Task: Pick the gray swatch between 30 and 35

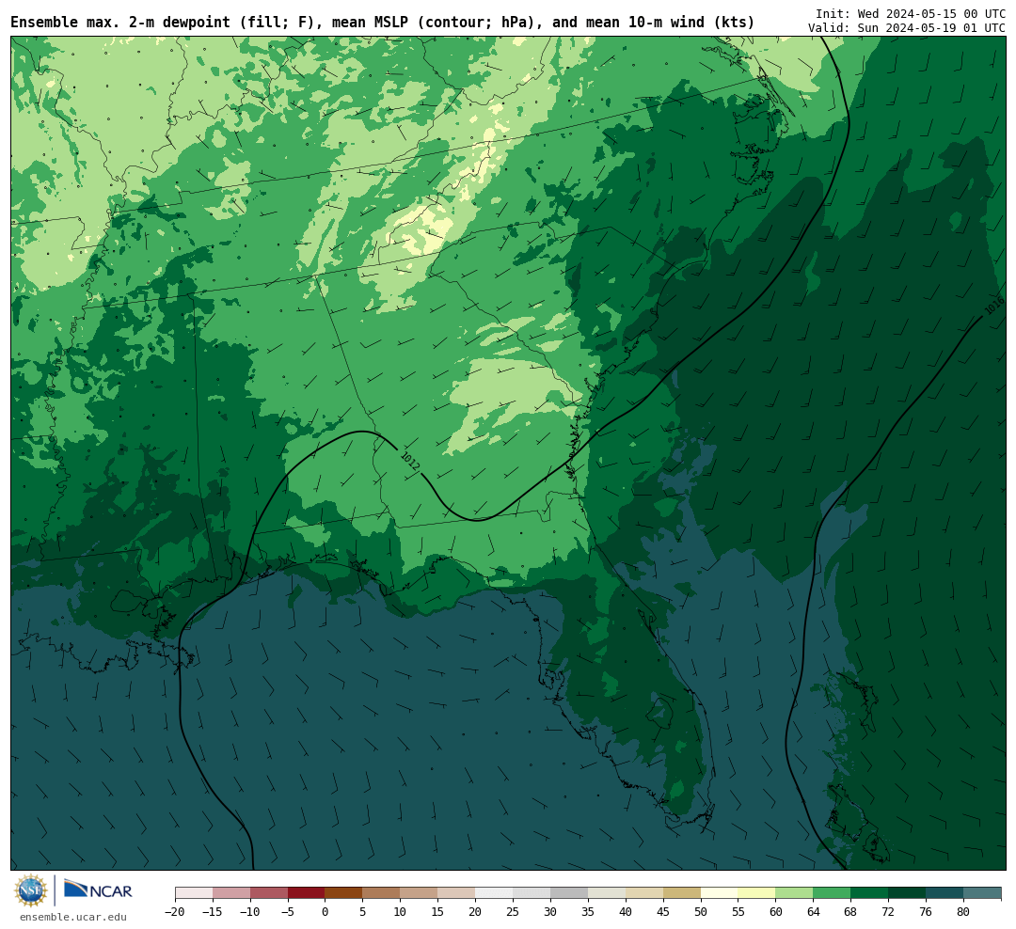Action: [569, 893]
